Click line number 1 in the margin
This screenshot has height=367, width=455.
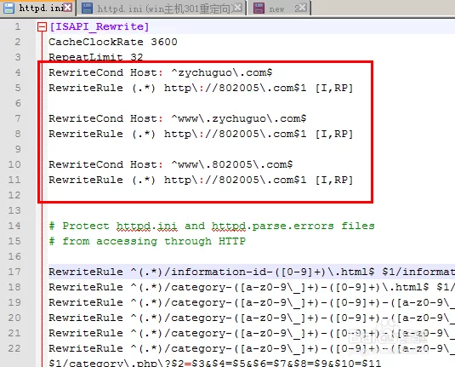pos(18,26)
